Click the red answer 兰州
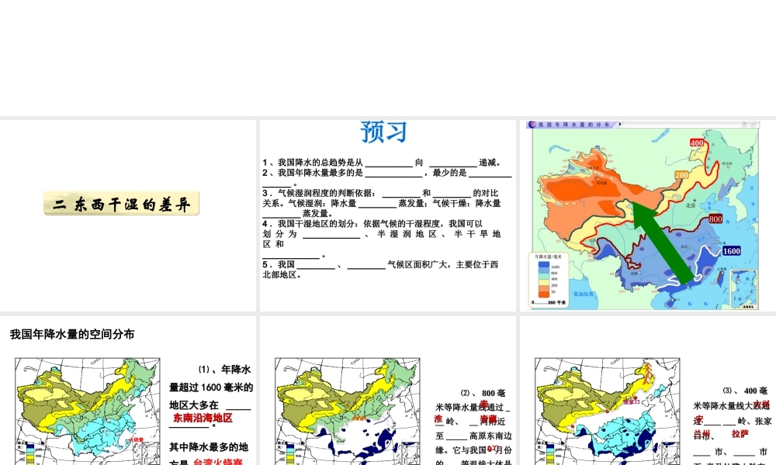Screen dimensions: 776x465 702,435
